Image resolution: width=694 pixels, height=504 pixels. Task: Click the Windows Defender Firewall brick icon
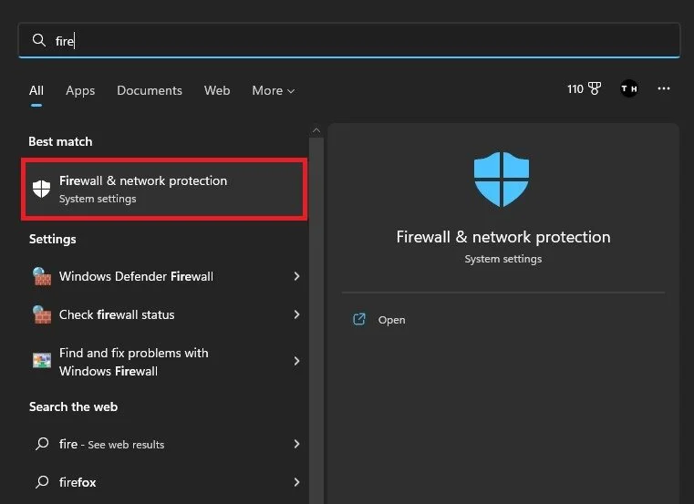(x=42, y=276)
